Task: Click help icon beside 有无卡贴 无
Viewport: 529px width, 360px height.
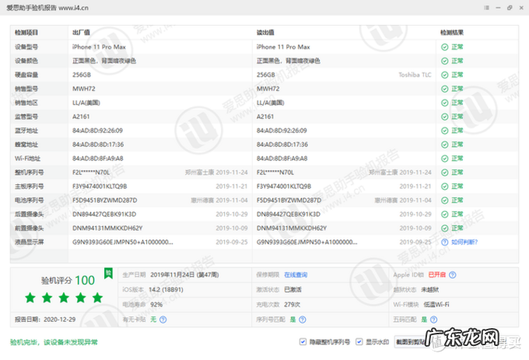Action: click(x=163, y=320)
